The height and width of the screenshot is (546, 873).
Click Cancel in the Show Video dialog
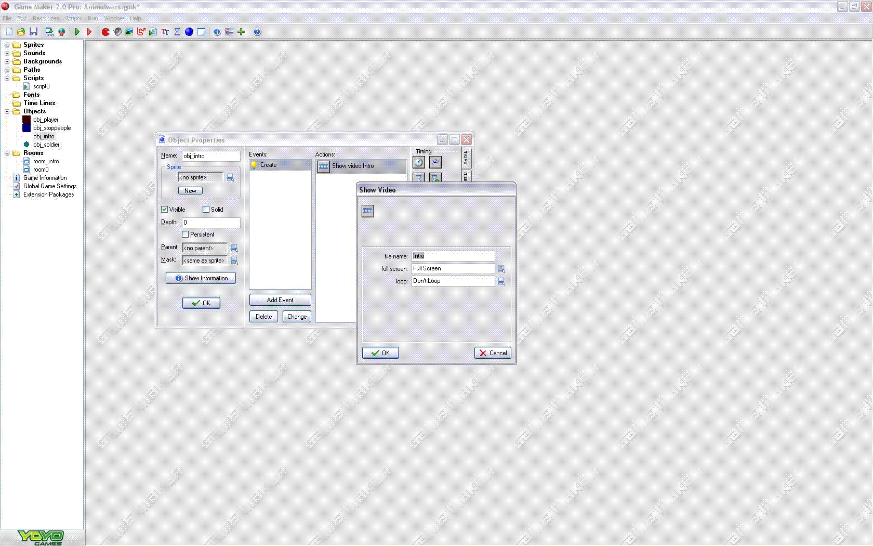coord(493,353)
